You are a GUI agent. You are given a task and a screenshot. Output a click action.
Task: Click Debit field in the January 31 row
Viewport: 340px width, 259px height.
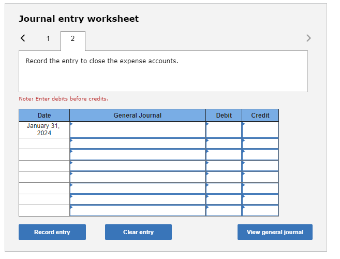224,129
